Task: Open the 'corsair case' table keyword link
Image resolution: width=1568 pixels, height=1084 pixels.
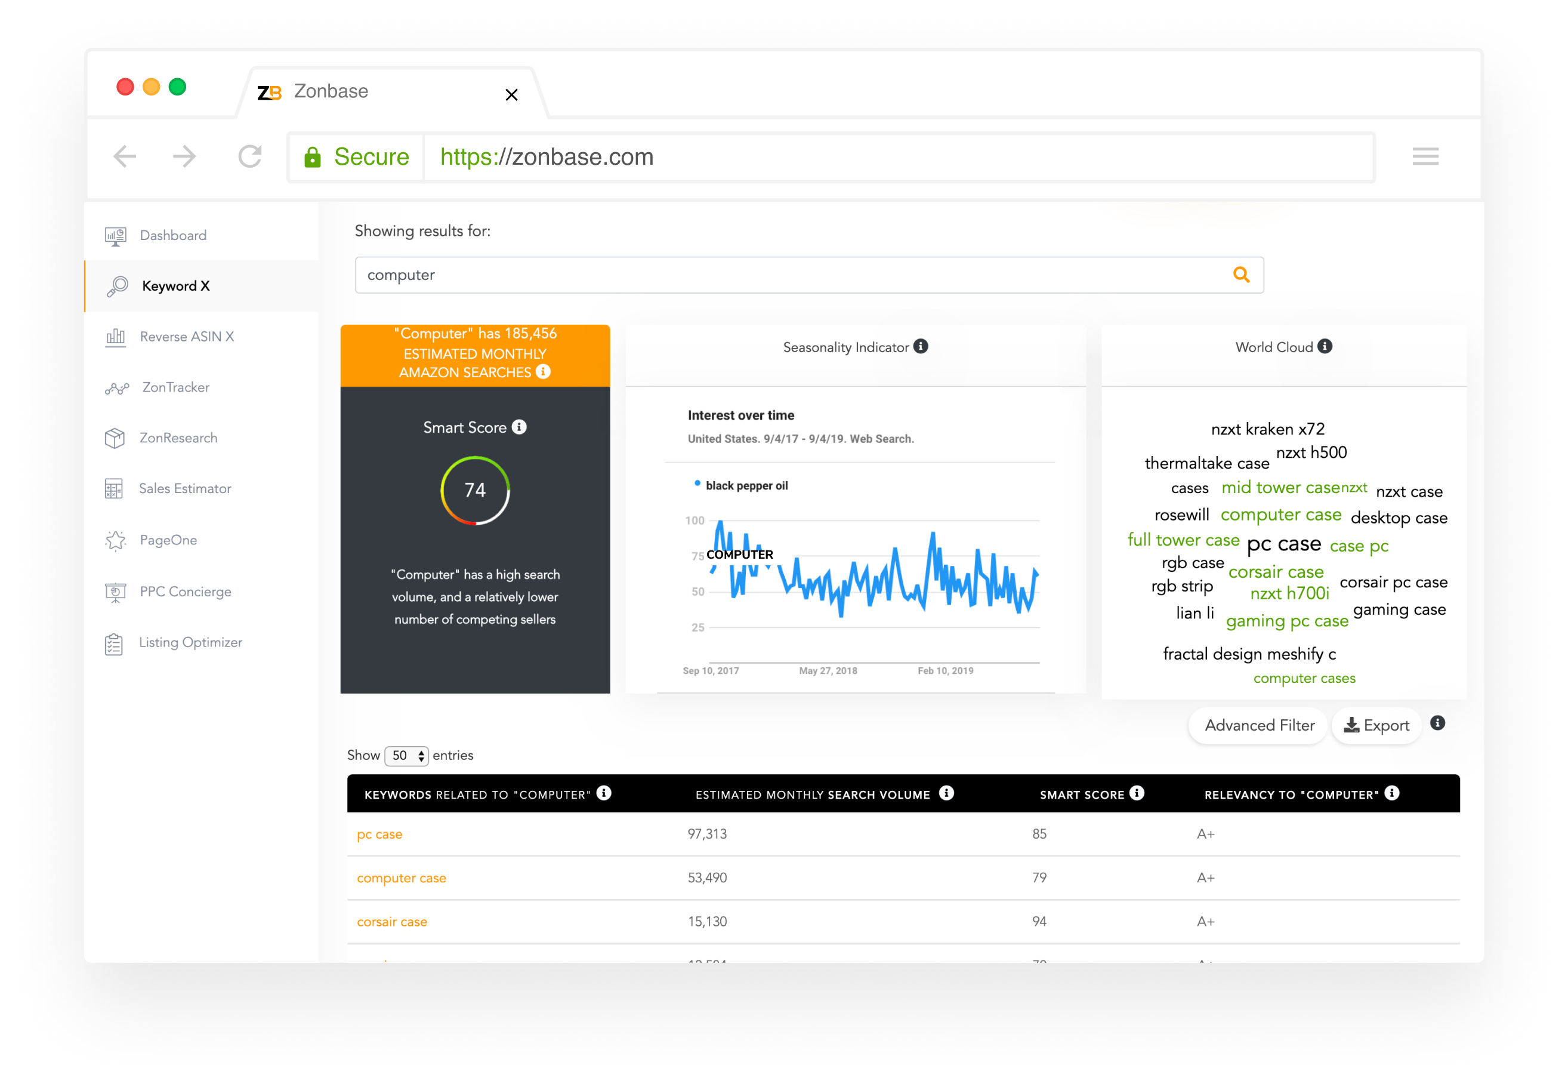Action: (x=391, y=922)
